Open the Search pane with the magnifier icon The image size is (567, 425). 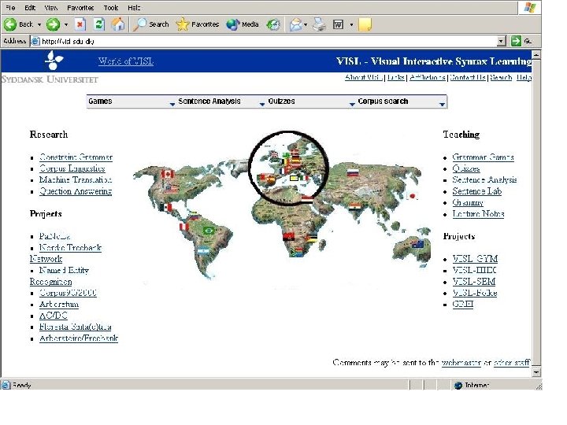click(139, 24)
